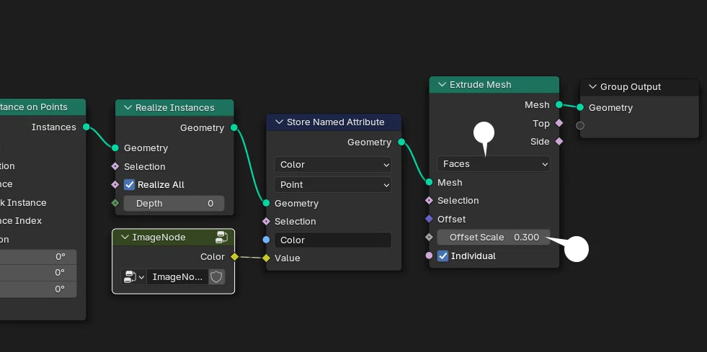
Task: Select the Realize Instances node header
Action: [174, 107]
